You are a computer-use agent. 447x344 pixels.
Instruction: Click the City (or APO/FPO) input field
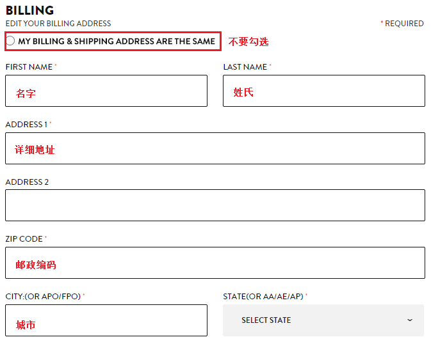pyautogui.click(x=106, y=320)
